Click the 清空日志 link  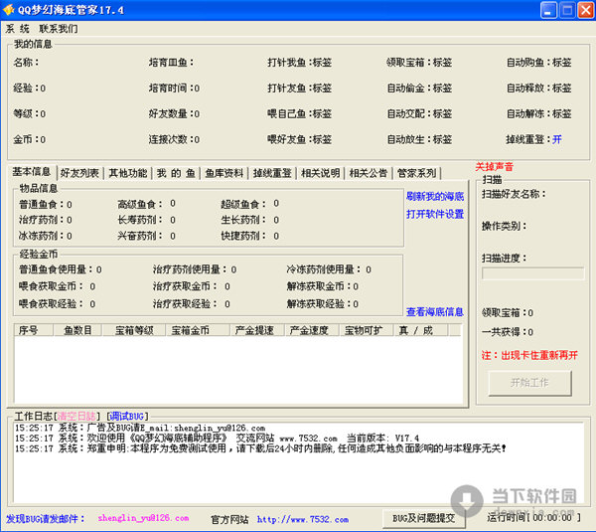[x=76, y=416]
